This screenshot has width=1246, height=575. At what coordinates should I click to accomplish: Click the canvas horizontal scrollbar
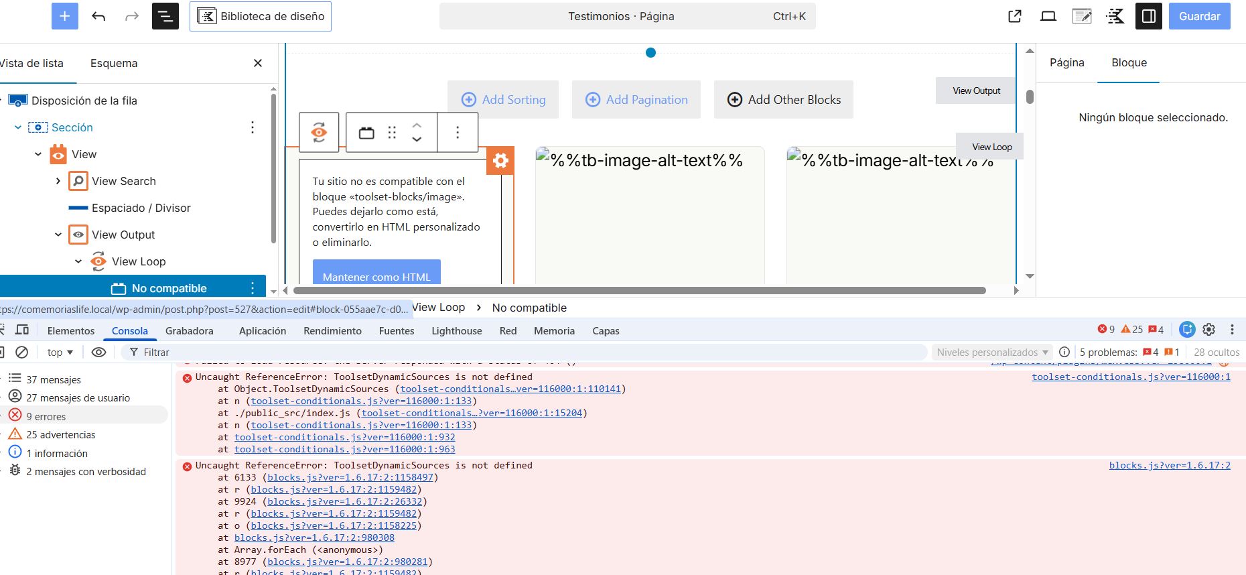[639, 291]
